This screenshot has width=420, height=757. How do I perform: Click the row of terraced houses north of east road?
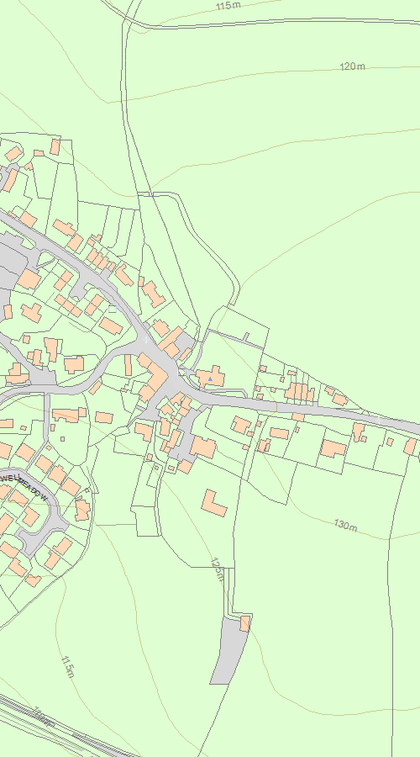pos(299,391)
